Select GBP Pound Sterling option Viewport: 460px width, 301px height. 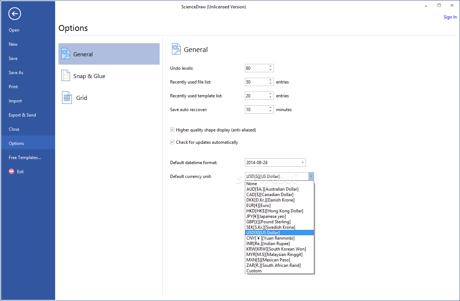click(x=280, y=222)
